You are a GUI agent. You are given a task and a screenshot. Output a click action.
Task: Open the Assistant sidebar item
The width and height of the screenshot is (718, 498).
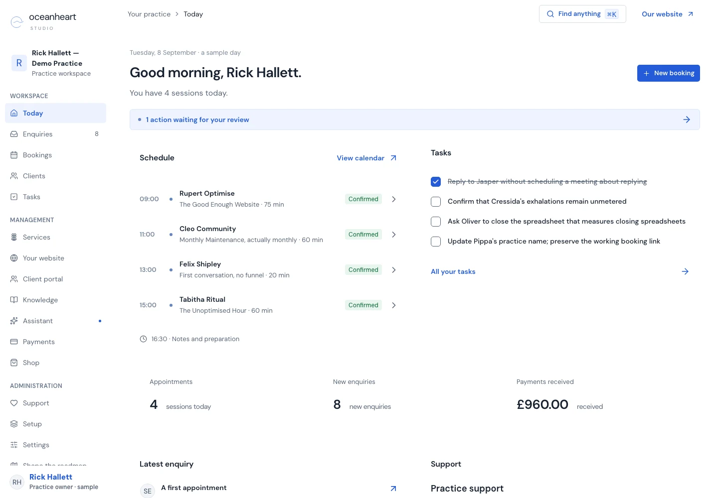point(55,321)
